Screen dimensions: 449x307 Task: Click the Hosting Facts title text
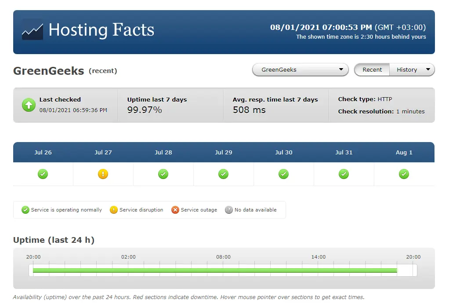[101, 30]
